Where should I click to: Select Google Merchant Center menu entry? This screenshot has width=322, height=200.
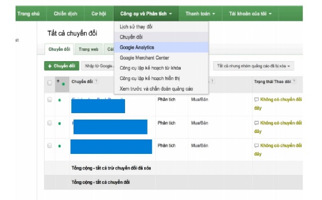point(161,58)
